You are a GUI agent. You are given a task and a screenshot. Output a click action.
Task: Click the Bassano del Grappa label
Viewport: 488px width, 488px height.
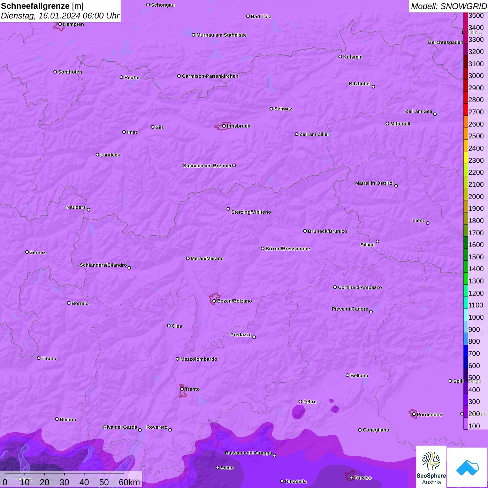point(249,453)
